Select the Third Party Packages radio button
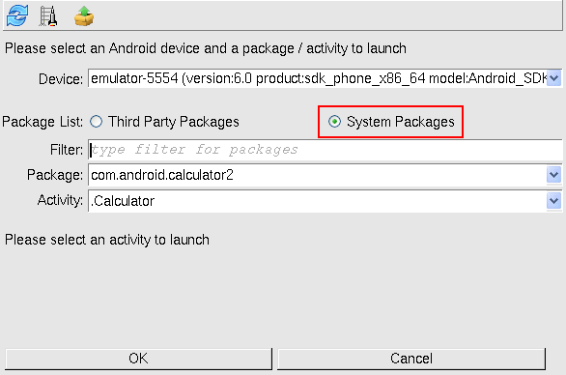This screenshot has width=566, height=375. [x=96, y=122]
